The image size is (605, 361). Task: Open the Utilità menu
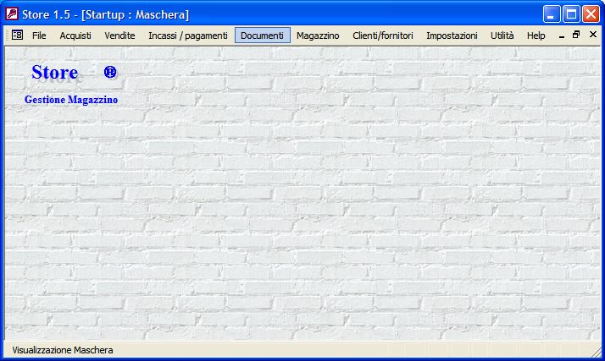(x=502, y=36)
